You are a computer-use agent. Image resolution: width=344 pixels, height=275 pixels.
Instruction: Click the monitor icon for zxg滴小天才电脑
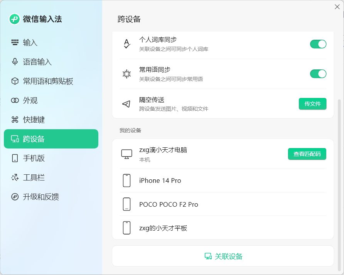coord(126,154)
